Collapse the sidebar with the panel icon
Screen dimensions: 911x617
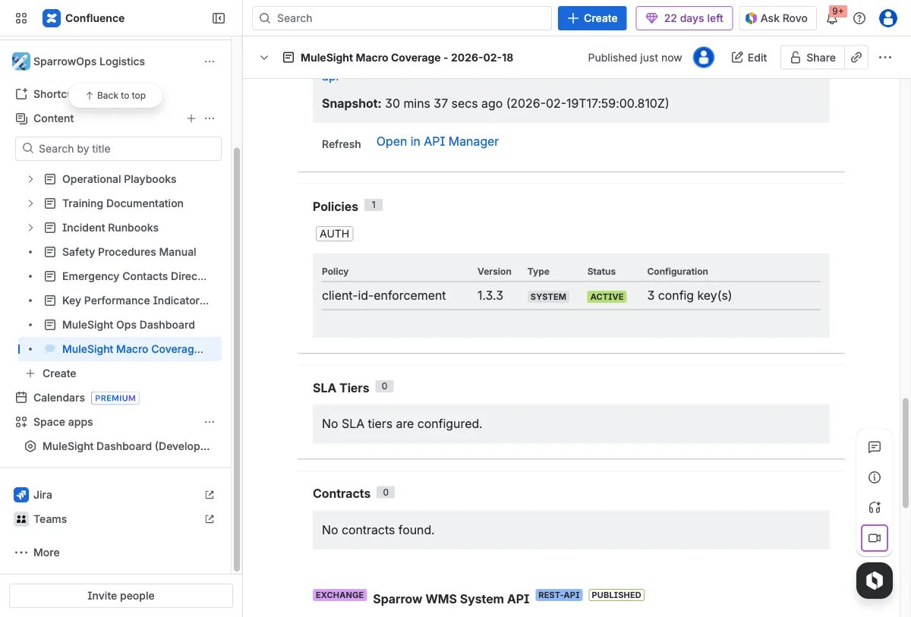[219, 18]
